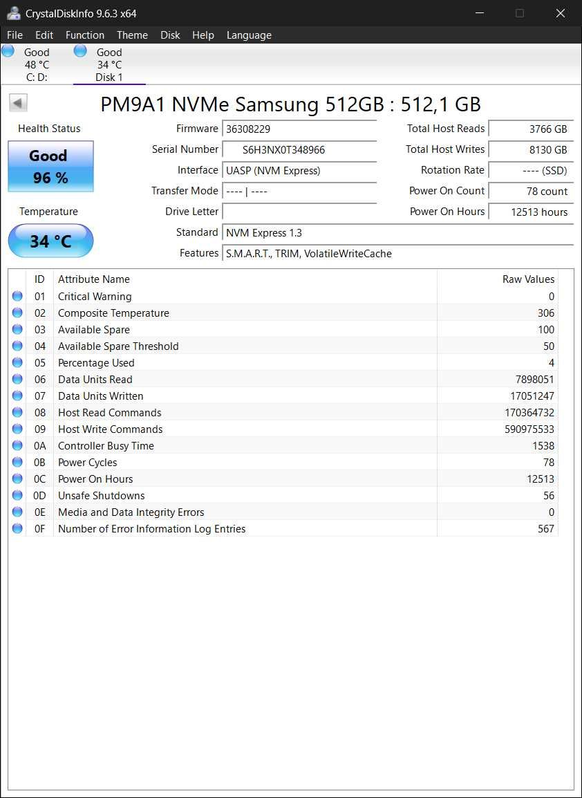Click status orb of Percentage Used row
This screenshot has width=582, height=798.
click(x=17, y=362)
